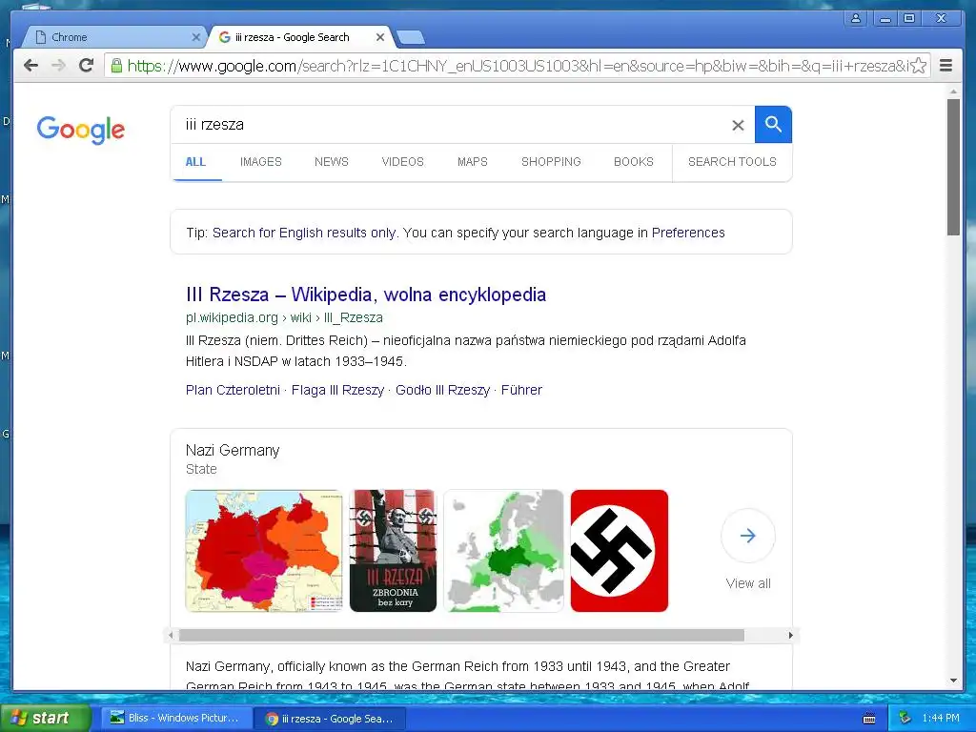Click the keyboard icon in the system tray

point(869,719)
